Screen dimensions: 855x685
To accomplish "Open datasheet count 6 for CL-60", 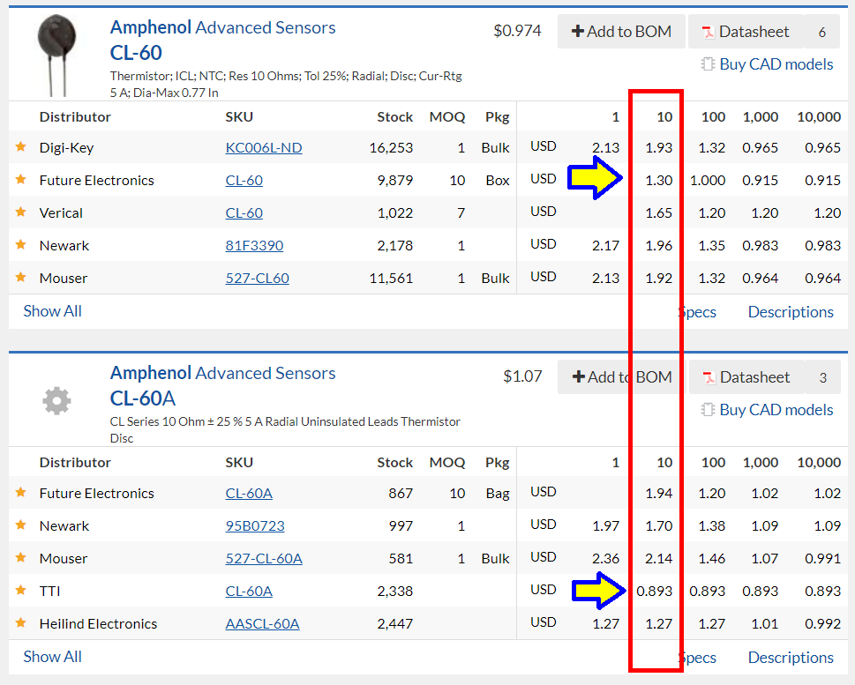I will pos(822,32).
